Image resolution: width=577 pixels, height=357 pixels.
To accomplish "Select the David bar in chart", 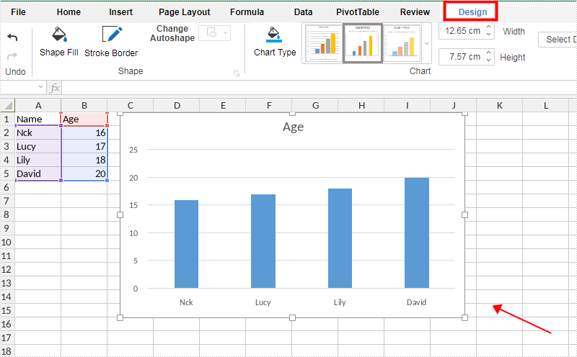I will pos(417,233).
